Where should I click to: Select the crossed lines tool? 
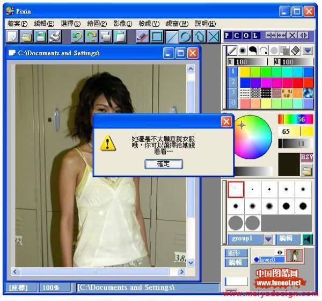(x=214, y=37)
